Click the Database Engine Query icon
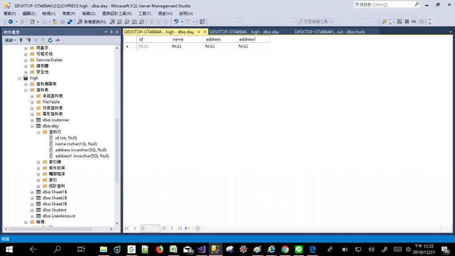Screen dimensions: 455x256 coord(112,22)
